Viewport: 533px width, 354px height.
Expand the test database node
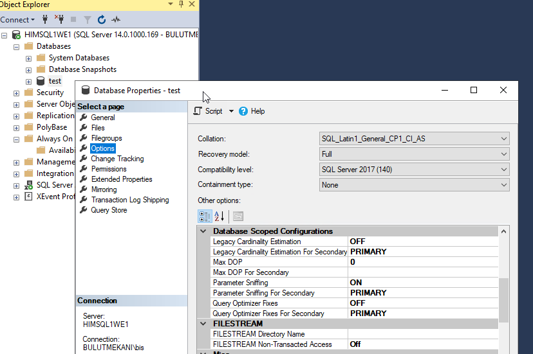(x=28, y=82)
